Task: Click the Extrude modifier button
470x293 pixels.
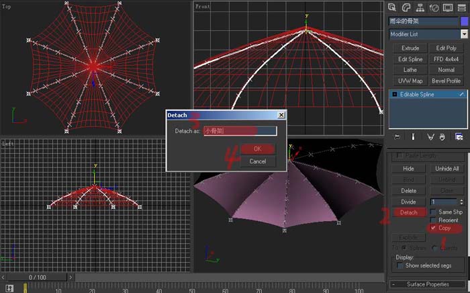Action: [410, 48]
